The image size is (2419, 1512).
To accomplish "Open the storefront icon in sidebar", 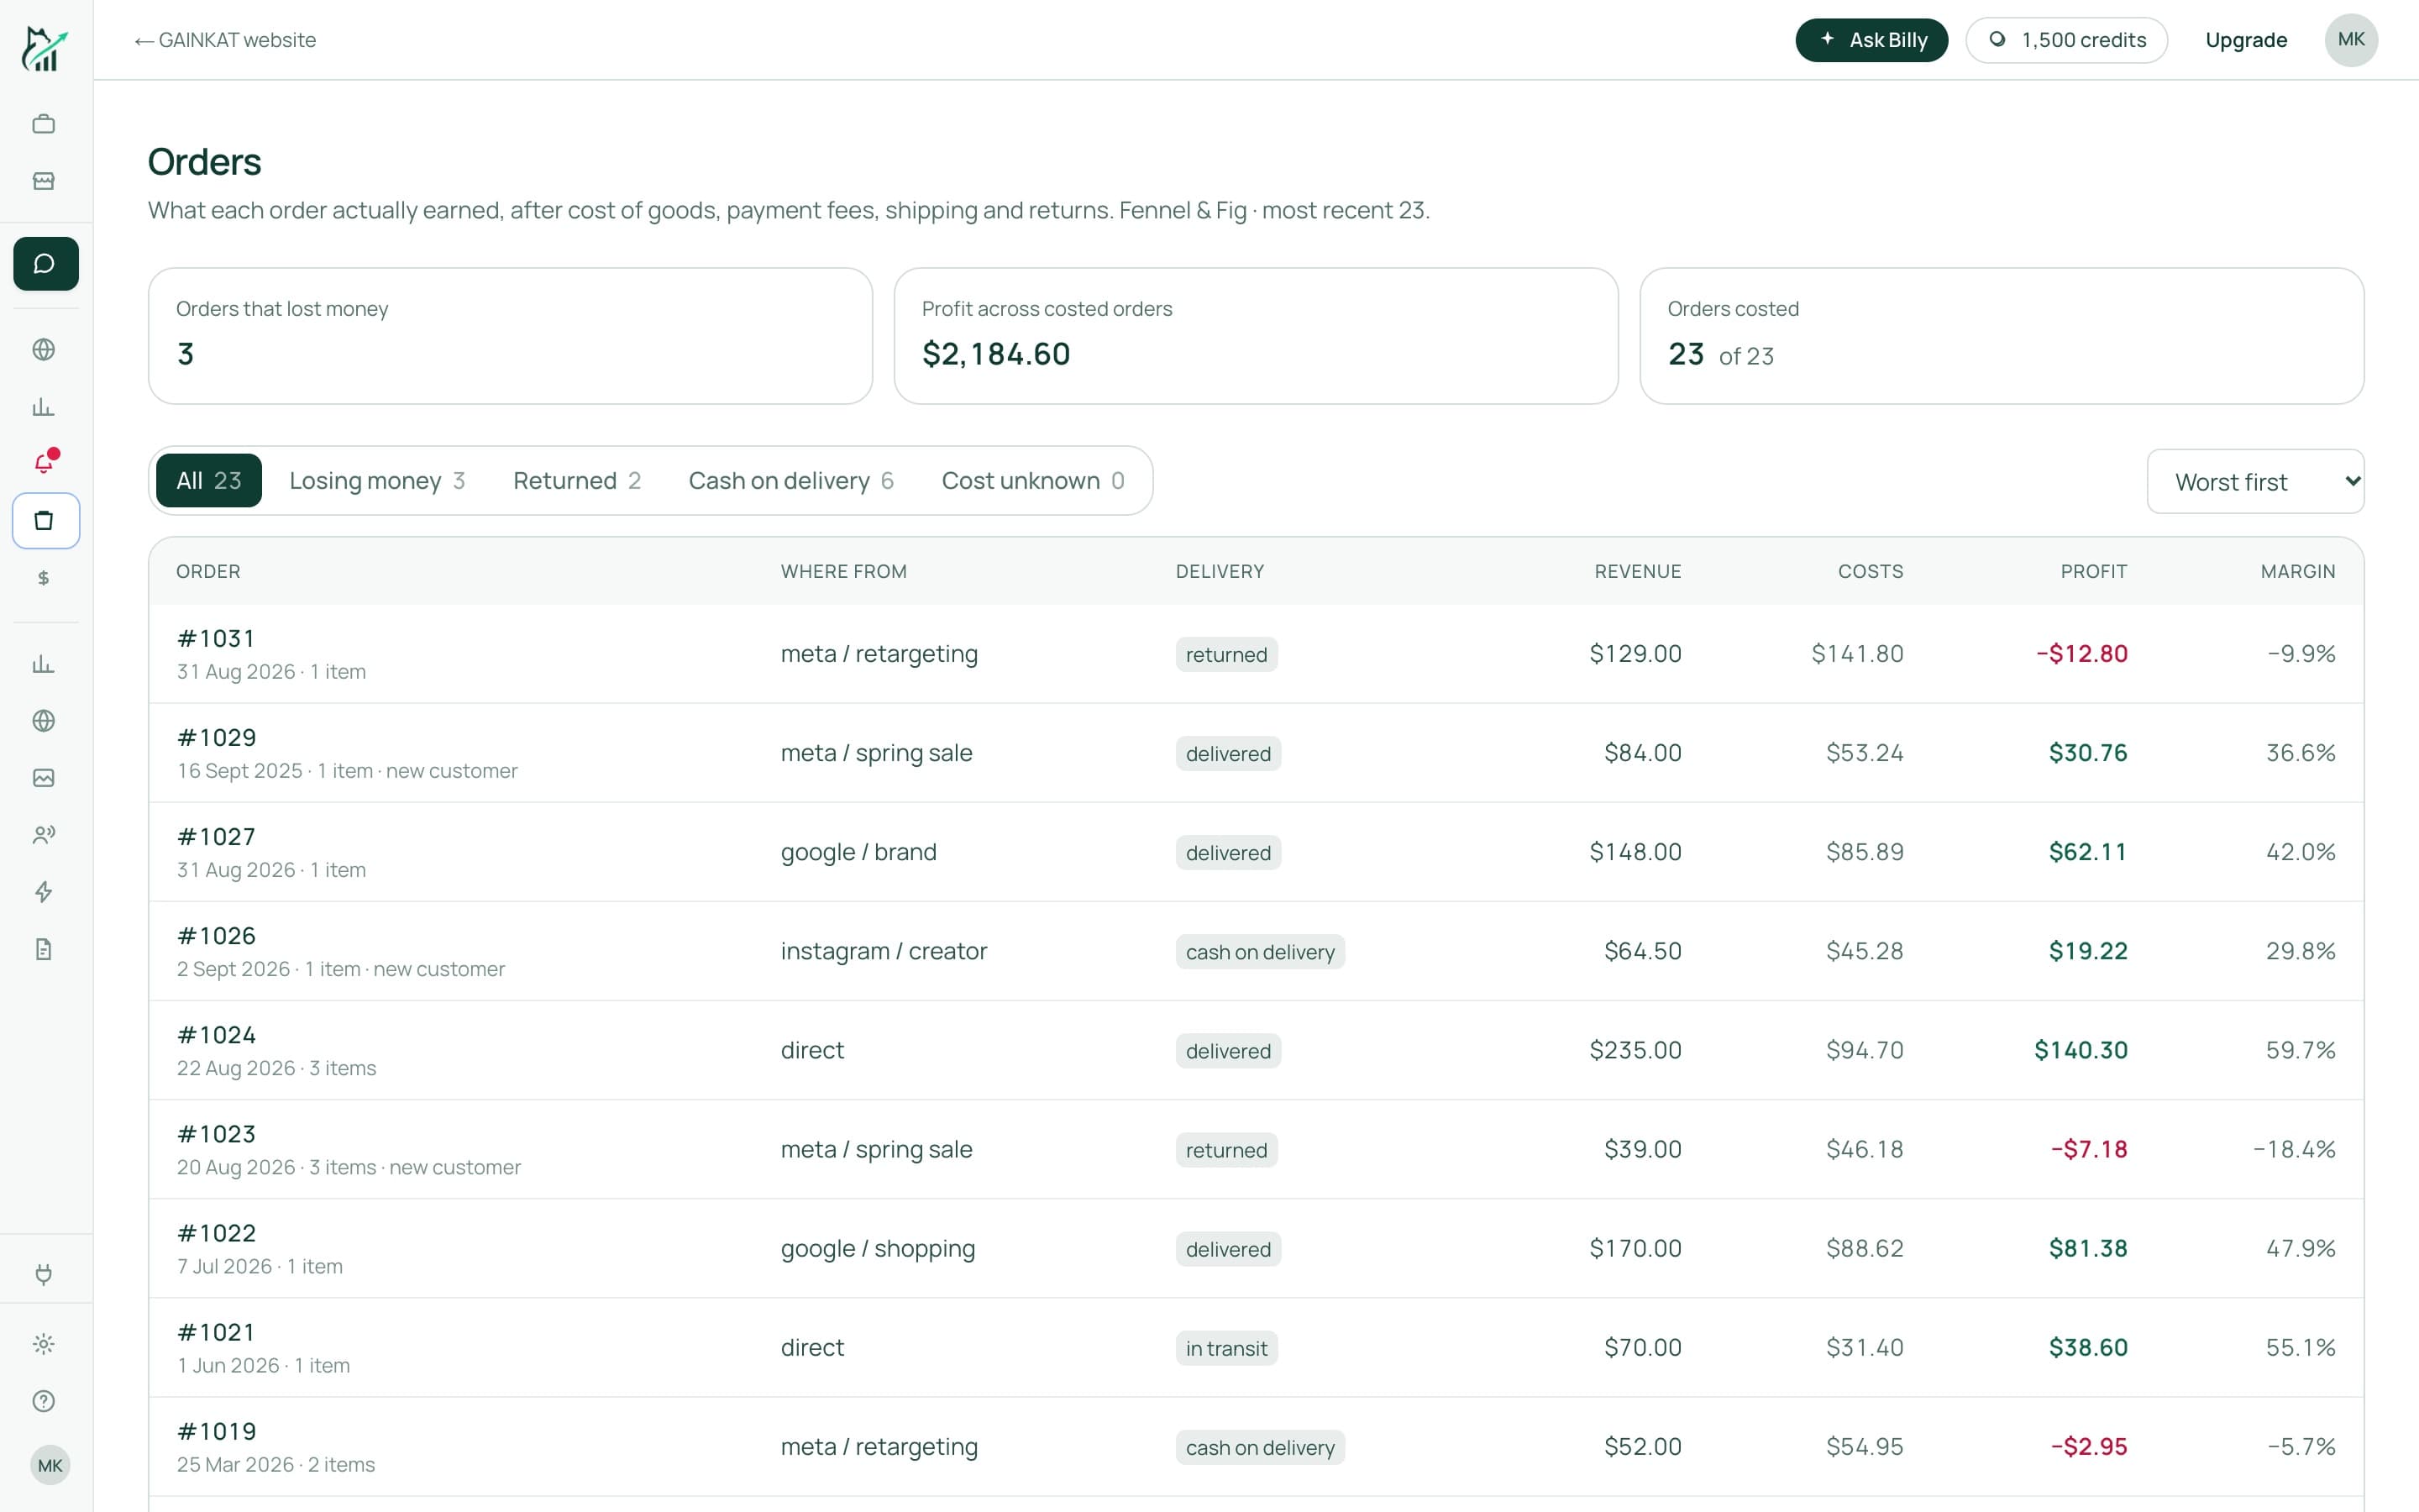I will pos(44,181).
